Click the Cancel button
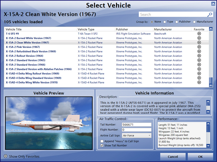This screenshot has height=162, width=217. pyautogui.click(x=173, y=157)
